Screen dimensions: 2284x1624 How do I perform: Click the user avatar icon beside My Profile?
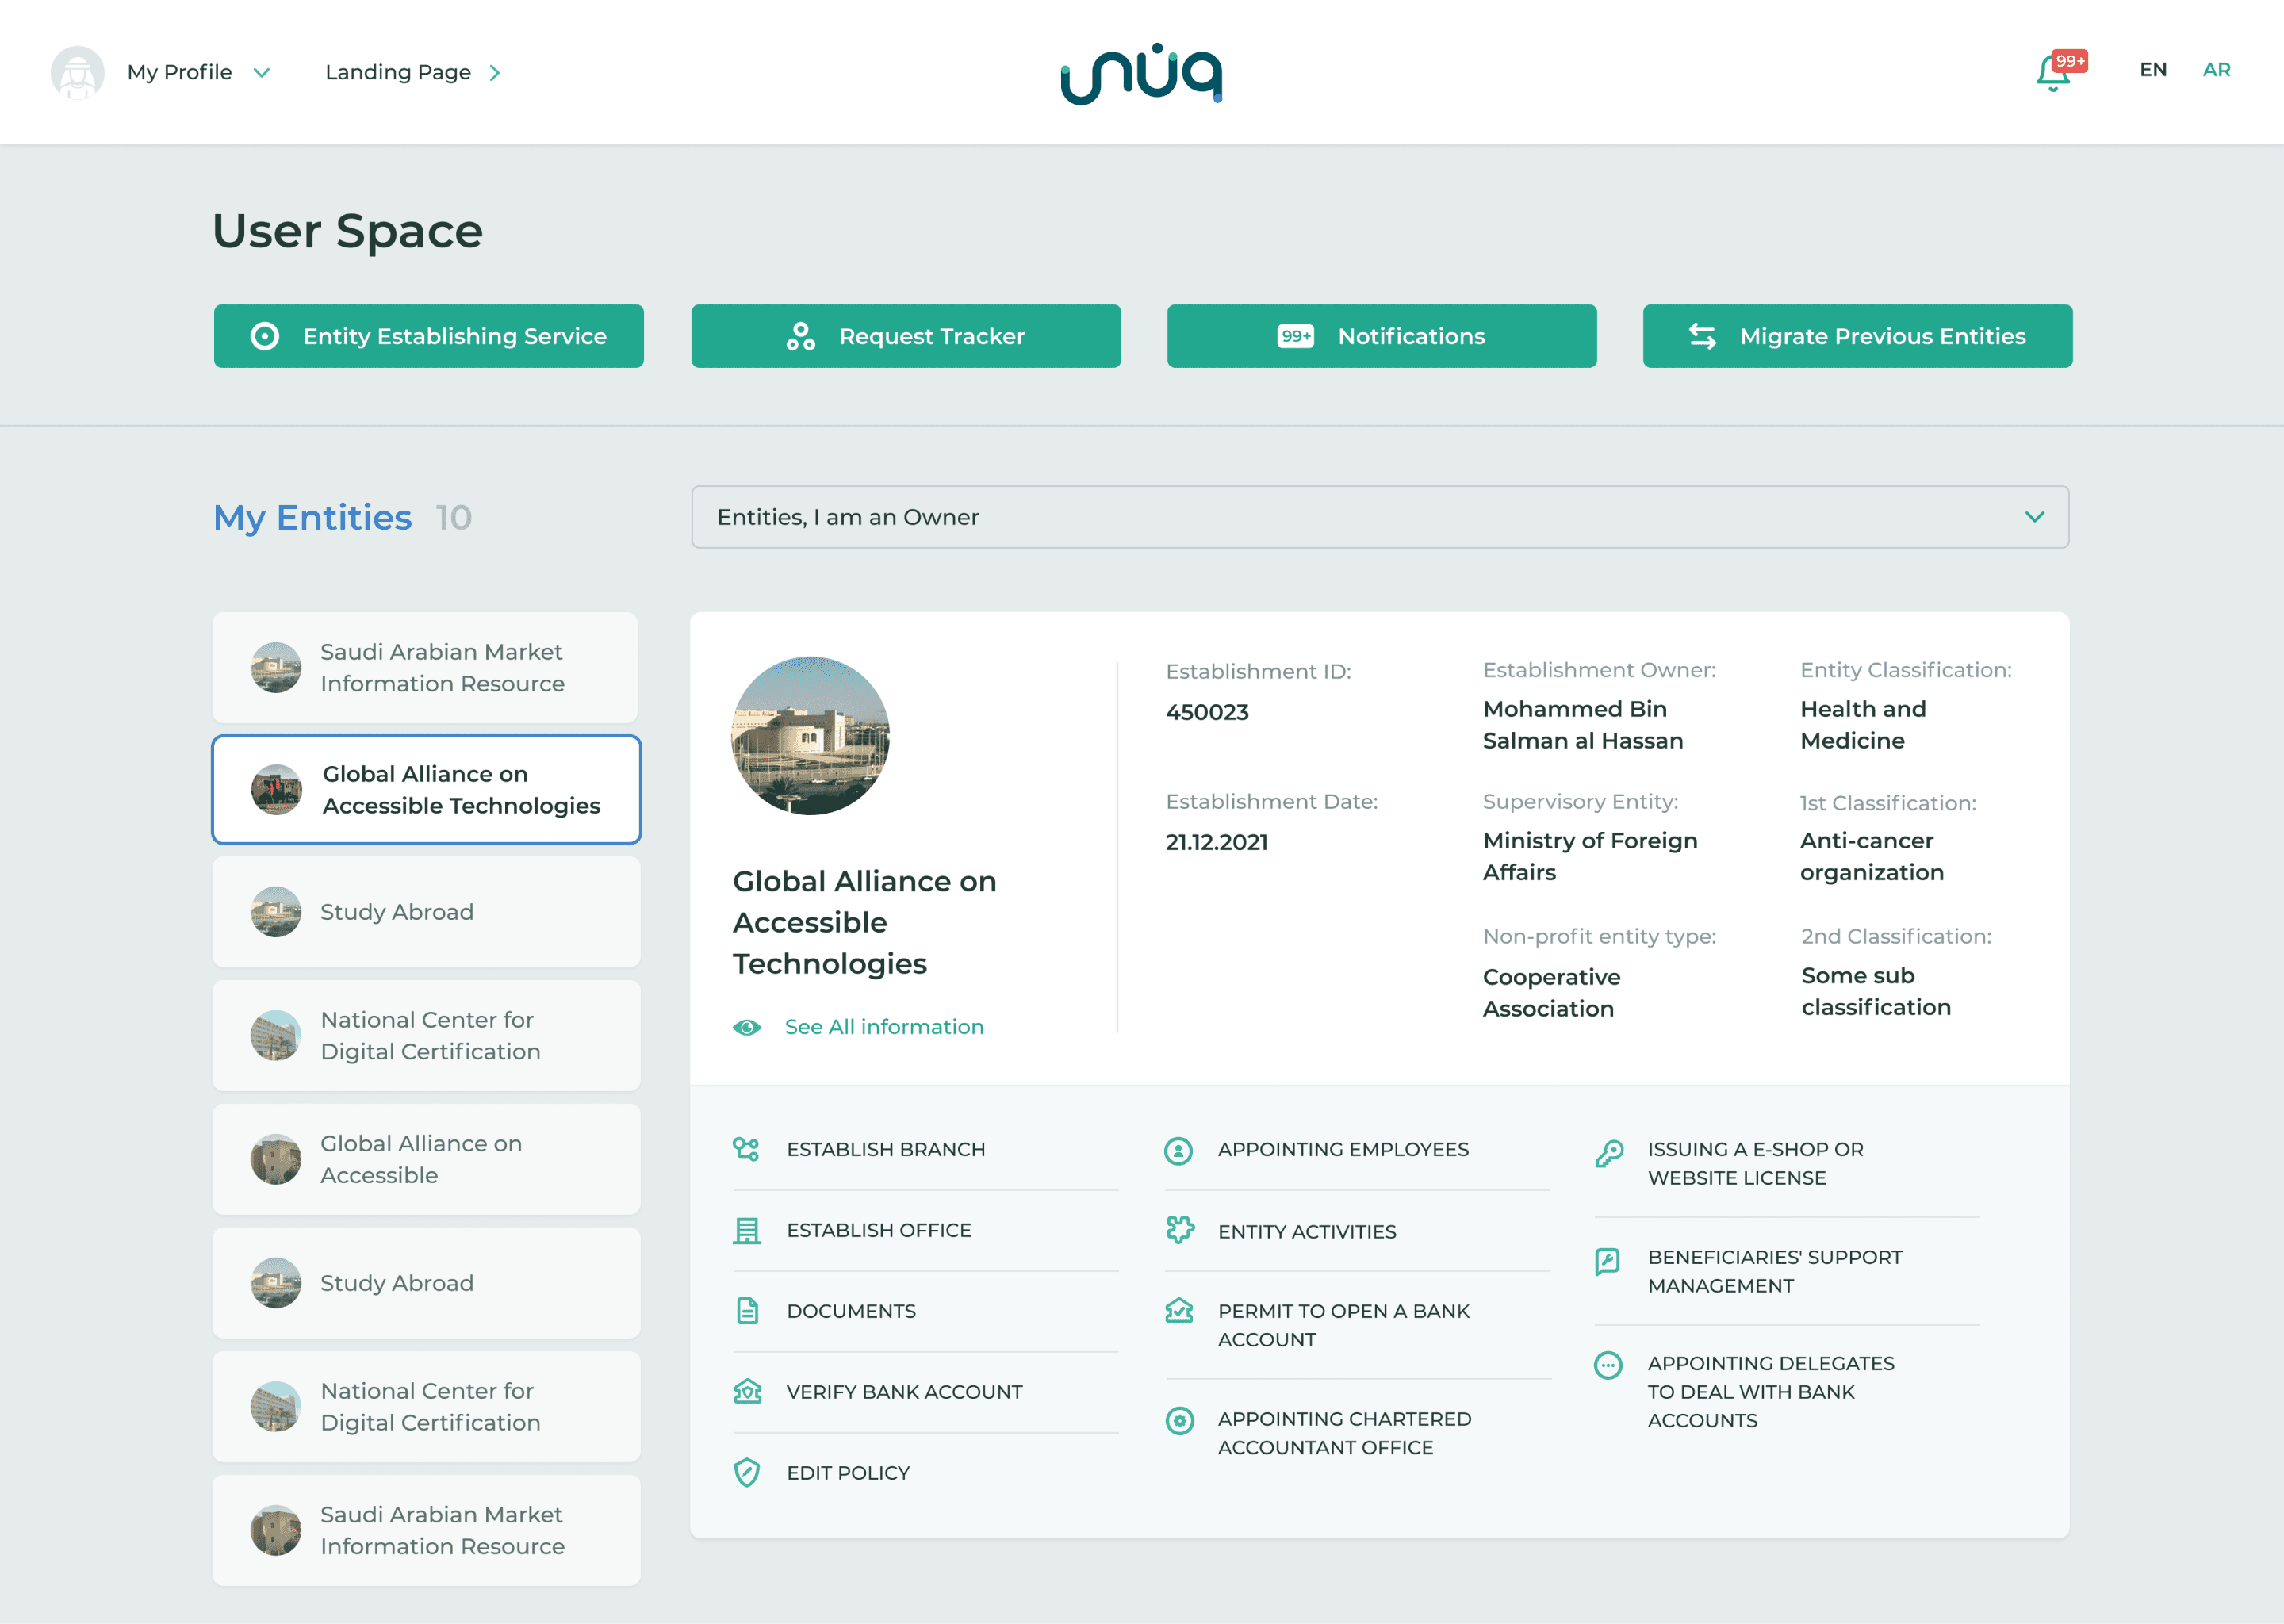(x=77, y=72)
